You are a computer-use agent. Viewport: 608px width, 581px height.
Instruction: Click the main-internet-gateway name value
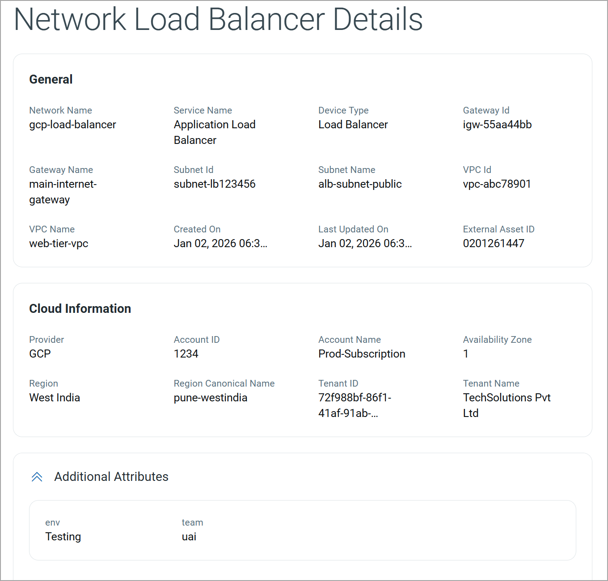[63, 192]
